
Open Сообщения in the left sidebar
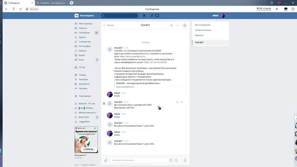tap(84, 33)
